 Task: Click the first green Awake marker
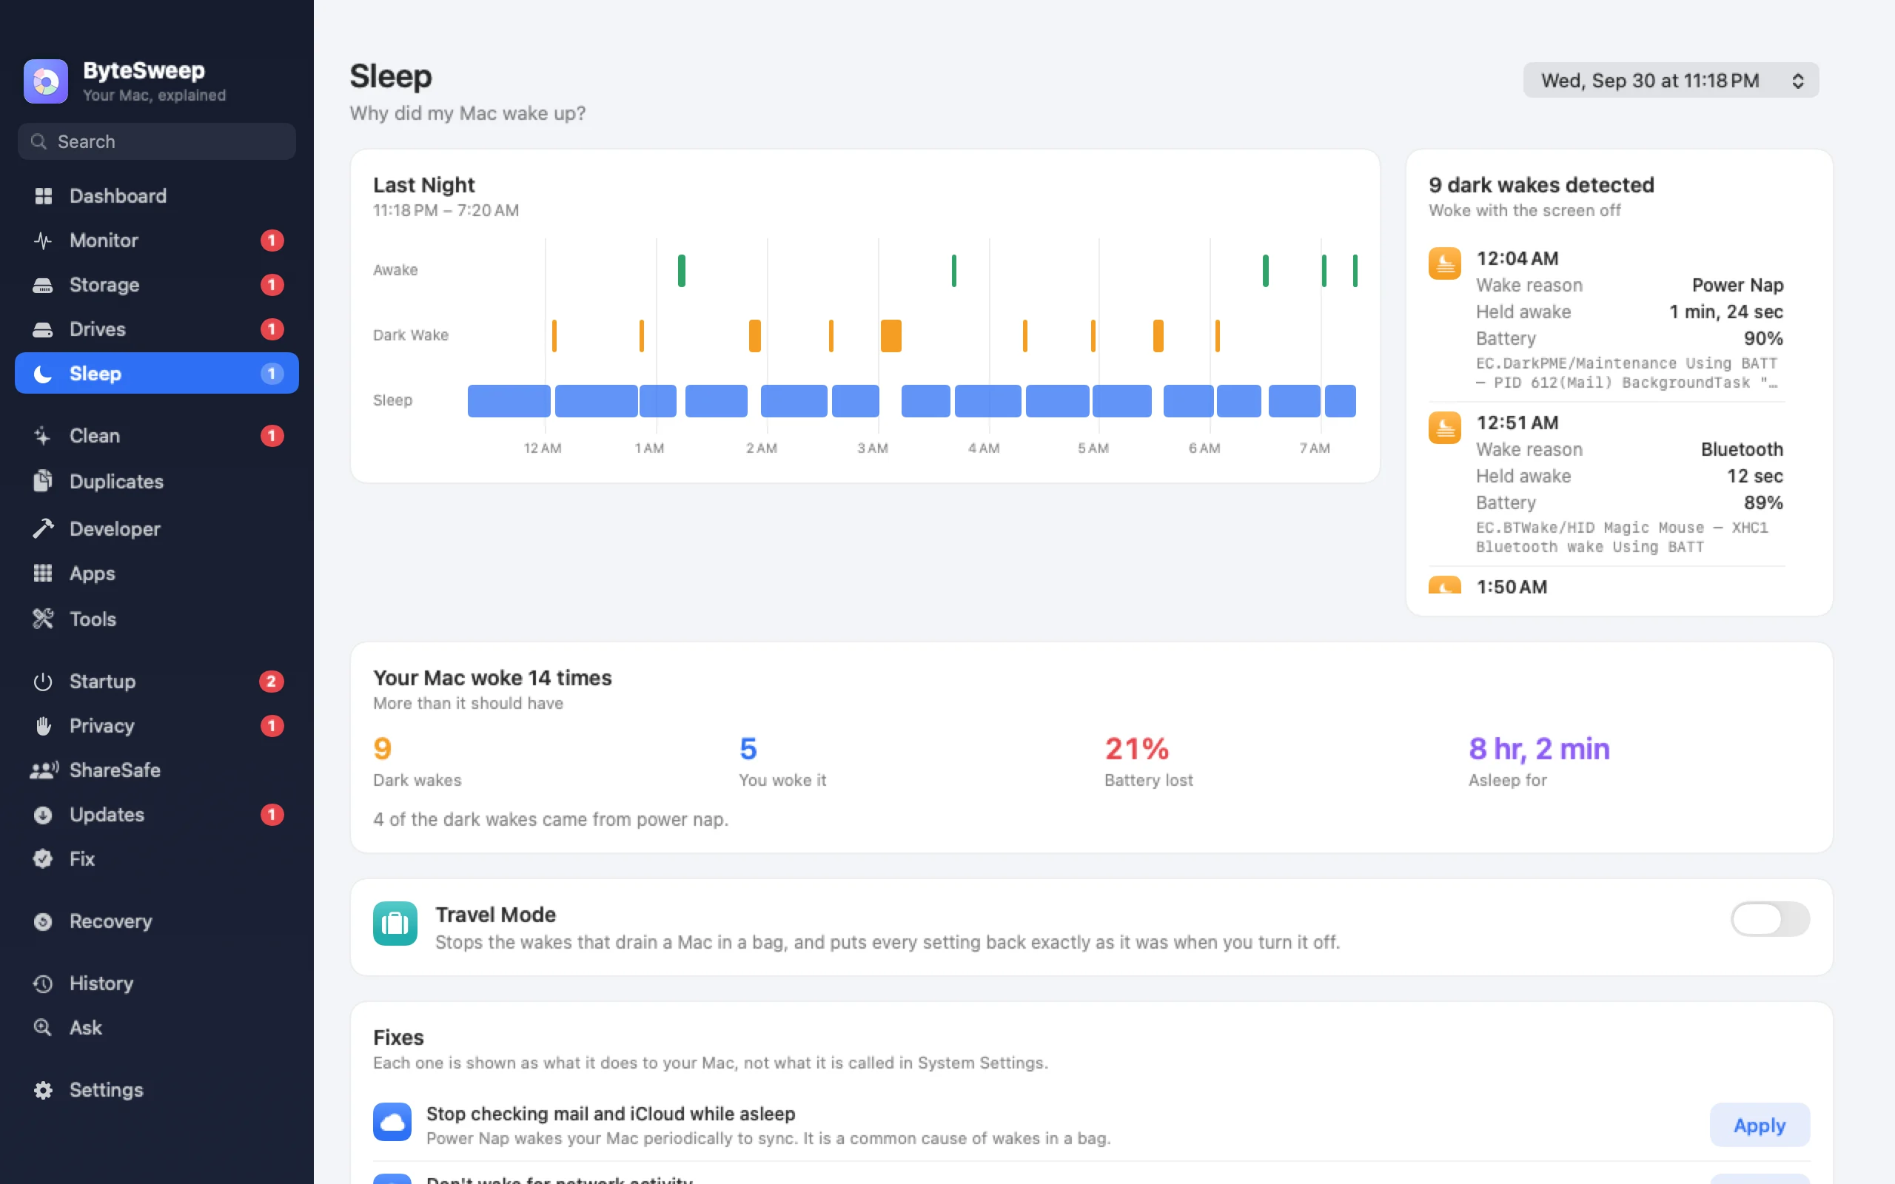point(681,271)
